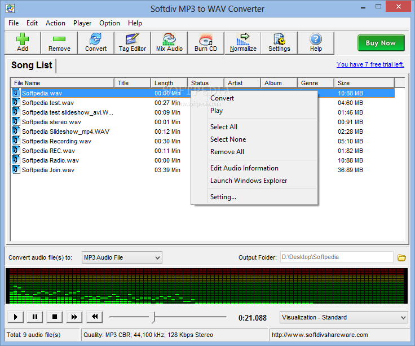Click the green Buy Now button
Viewport: 415px width, 346px height.
pyautogui.click(x=381, y=43)
